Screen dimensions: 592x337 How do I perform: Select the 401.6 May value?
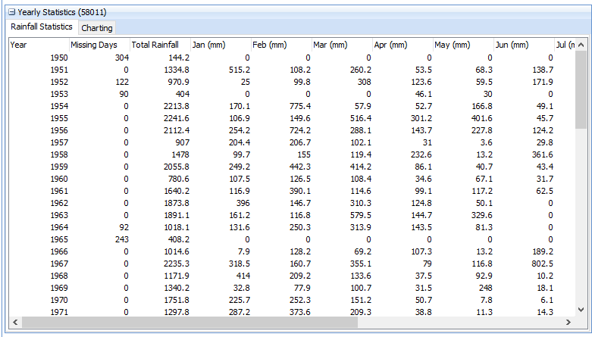click(x=482, y=118)
